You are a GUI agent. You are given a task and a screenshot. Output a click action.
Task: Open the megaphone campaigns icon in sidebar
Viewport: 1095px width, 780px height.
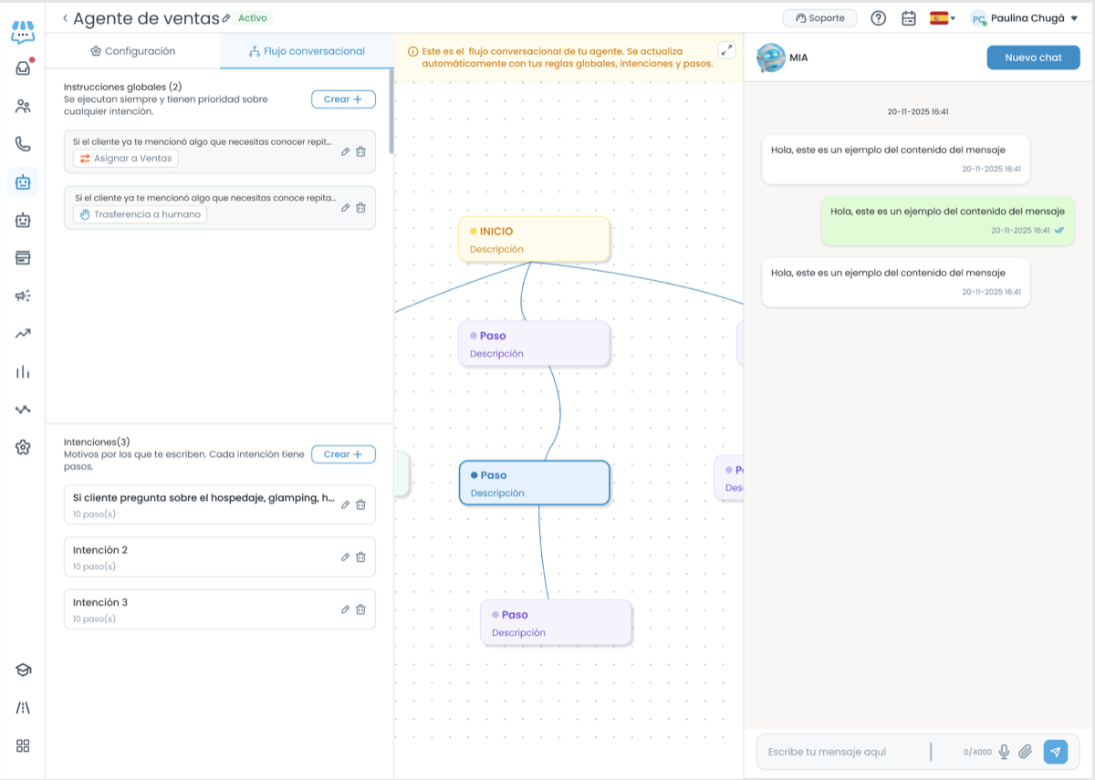coord(23,296)
